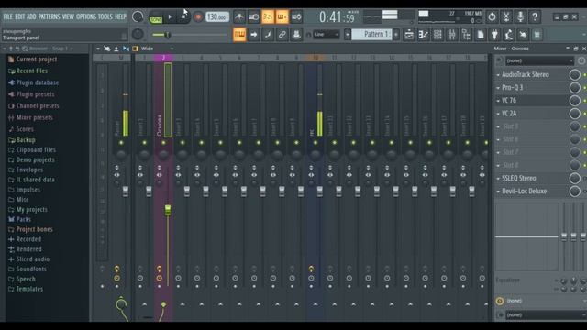Image resolution: width=587 pixels, height=330 pixels.
Task: Toggle the 3-2-1 countdown before recording
Action: coord(268,16)
